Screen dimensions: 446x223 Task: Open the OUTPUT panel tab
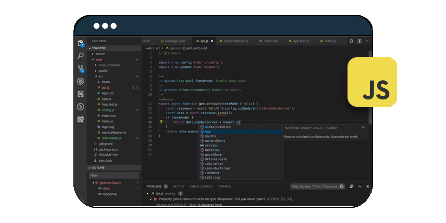[178, 187]
